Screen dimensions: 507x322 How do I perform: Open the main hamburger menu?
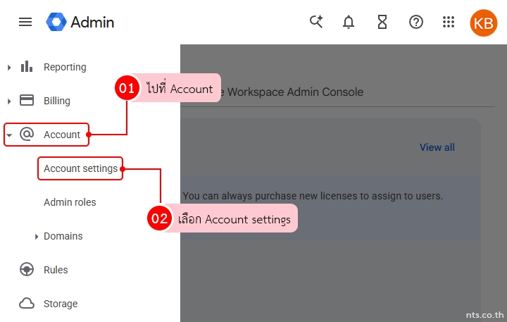point(25,22)
